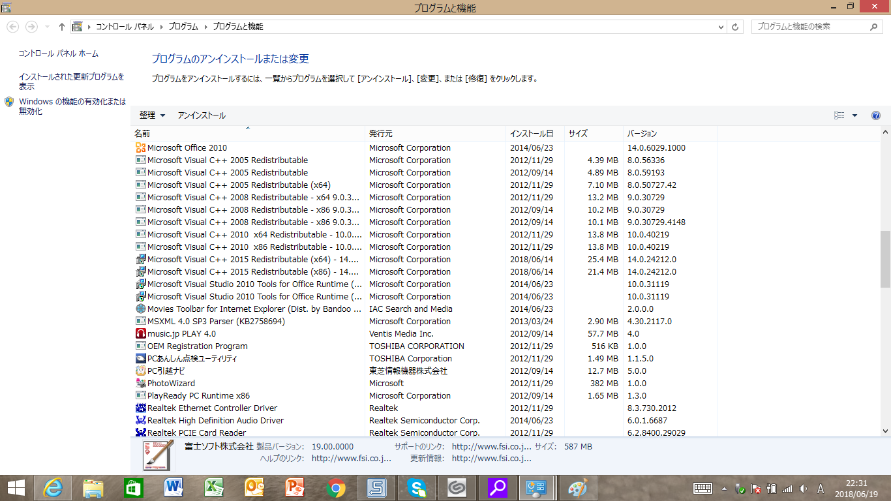This screenshot has width=891, height=501.
Task: Launch Outlook from the taskbar
Action: point(255,488)
